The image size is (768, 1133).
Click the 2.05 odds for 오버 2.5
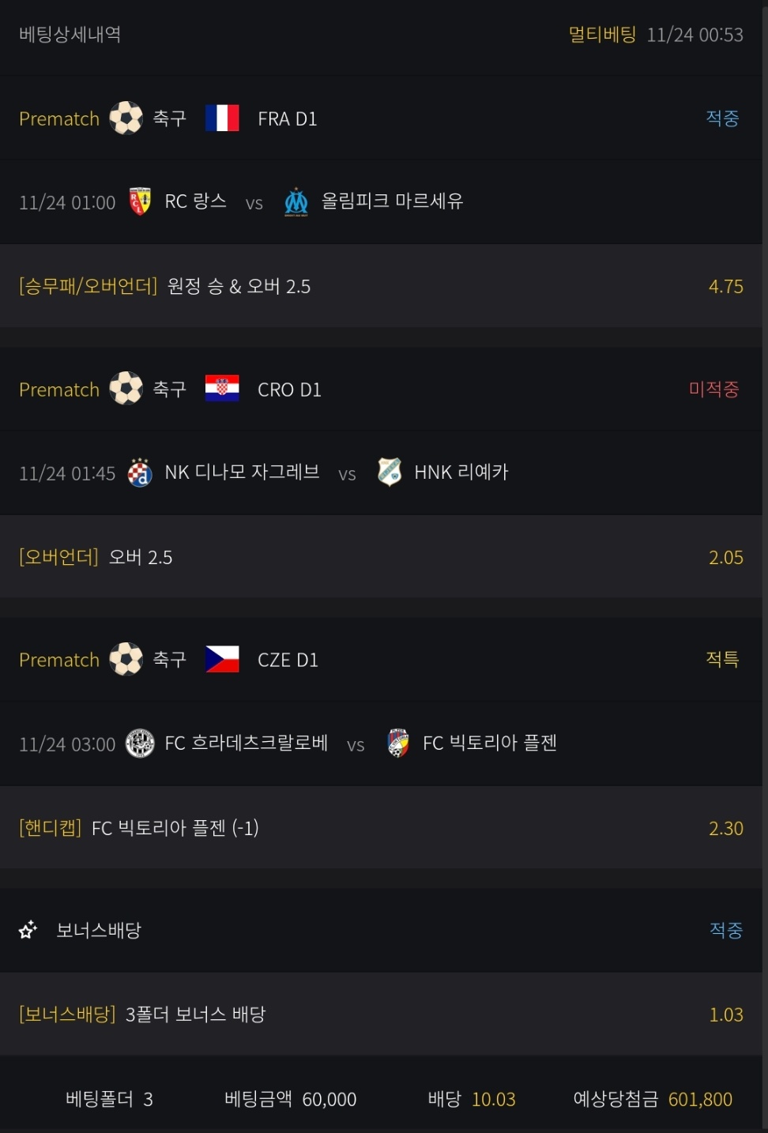[725, 557]
